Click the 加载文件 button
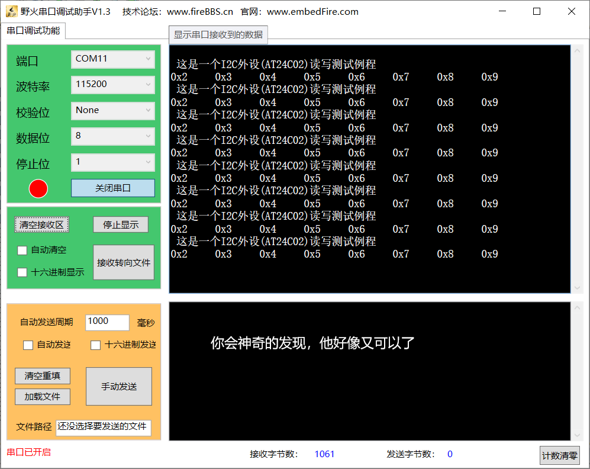 pyautogui.click(x=43, y=397)
